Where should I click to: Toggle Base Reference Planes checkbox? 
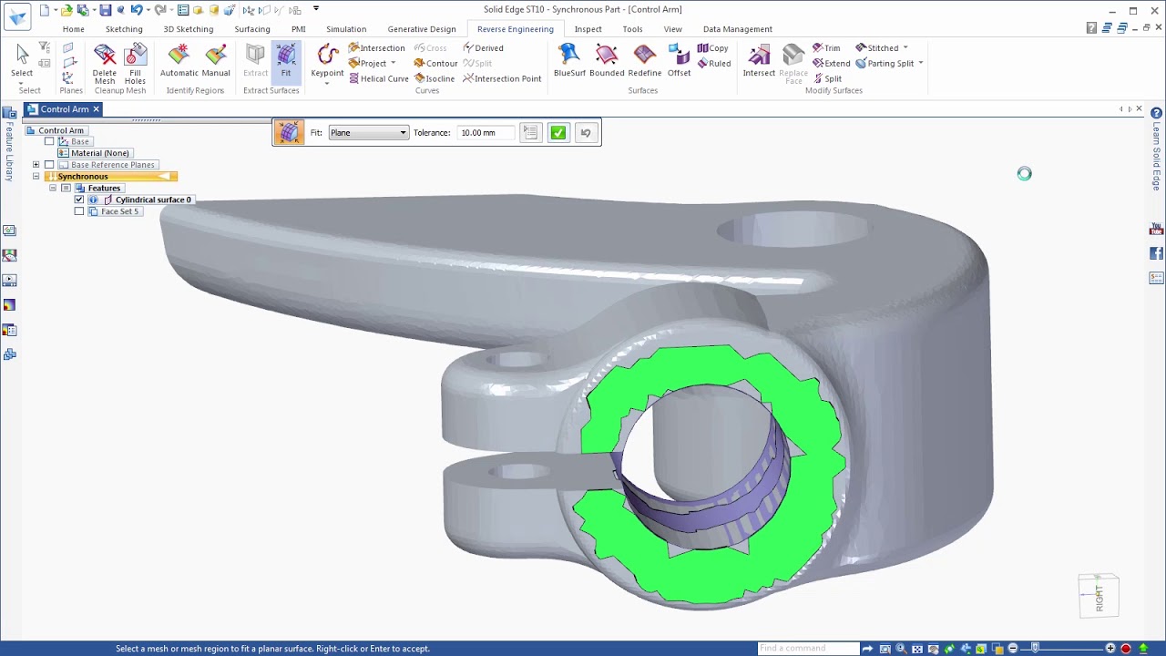pos(49,165)
